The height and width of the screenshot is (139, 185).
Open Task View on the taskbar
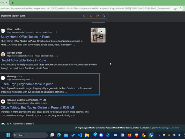(52, 135)
